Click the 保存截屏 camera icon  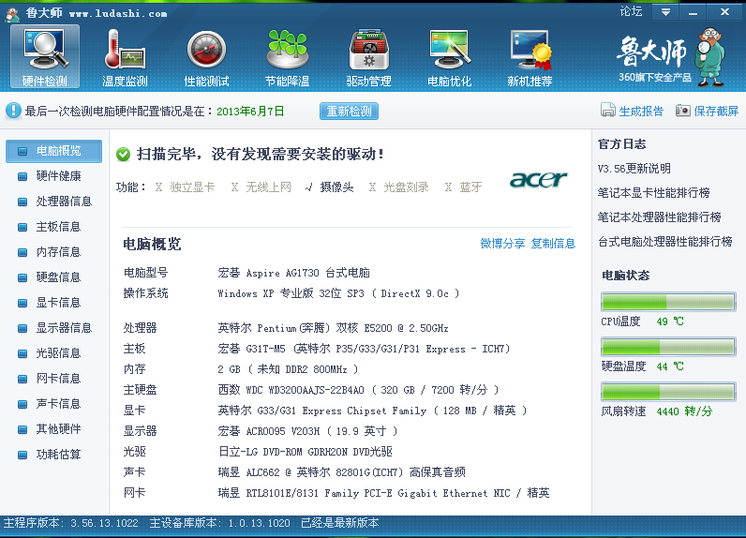[682, 111]
